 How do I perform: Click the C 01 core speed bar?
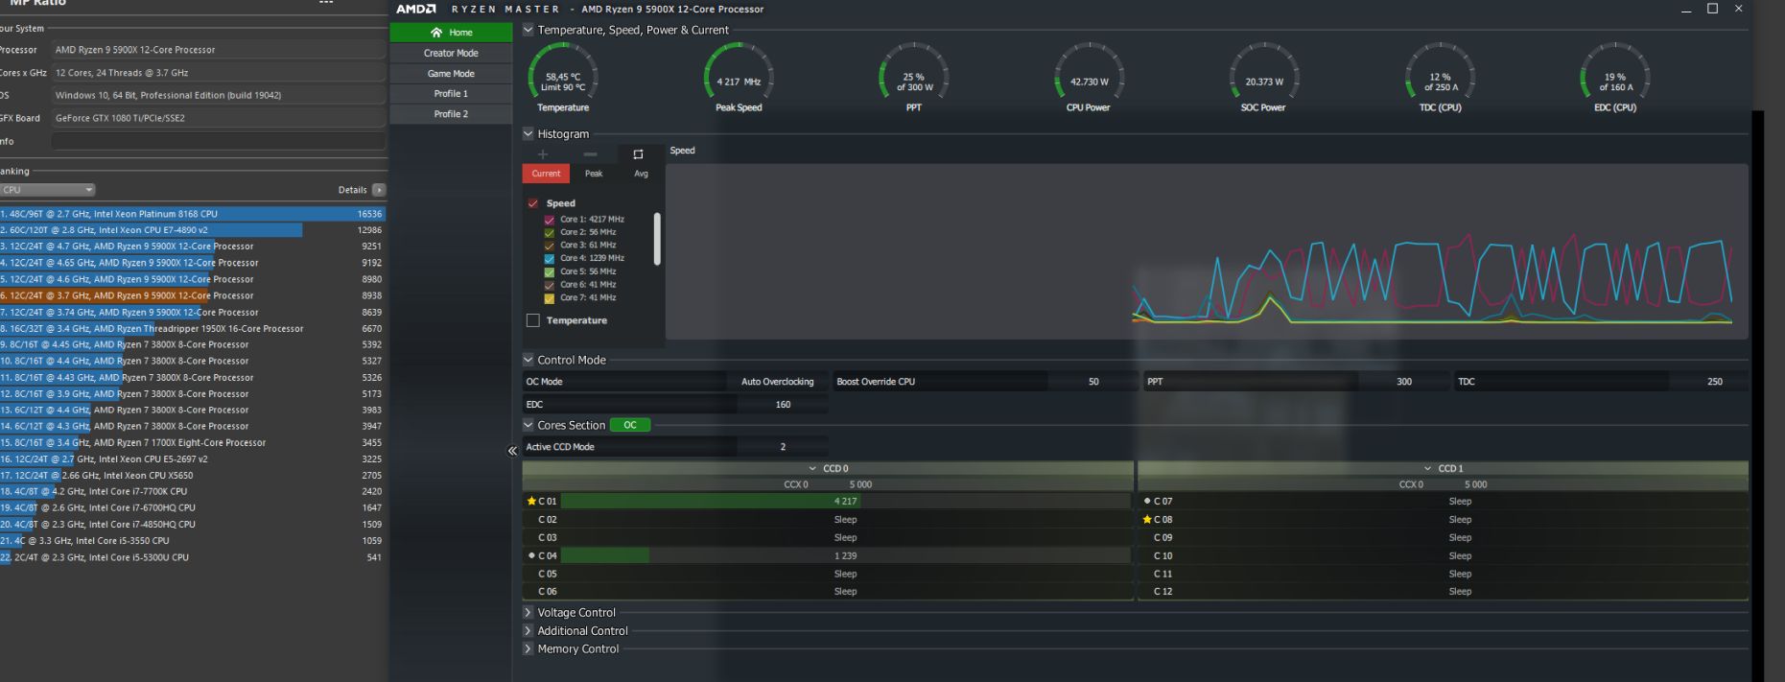click(844, 501)
